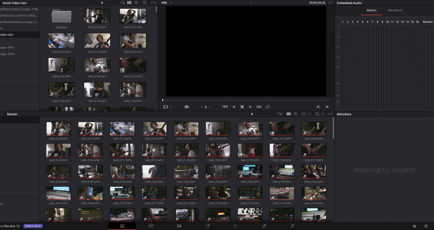Image resolution: width=434 pixels, height=230 pixels.
Task: Open the viewer mode dropdown below the preview
Action: point(168,107)
